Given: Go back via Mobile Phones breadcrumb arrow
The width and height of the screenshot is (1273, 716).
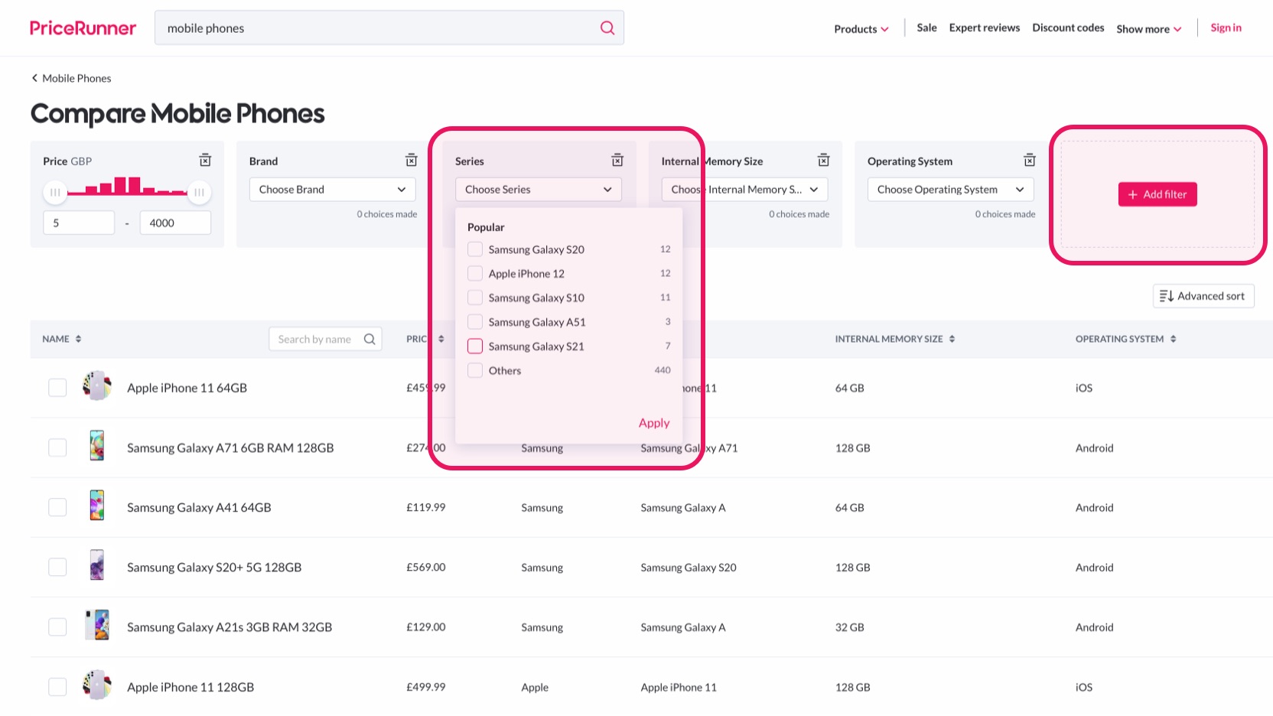Looking at the screenshot, I should pos(34,78).
